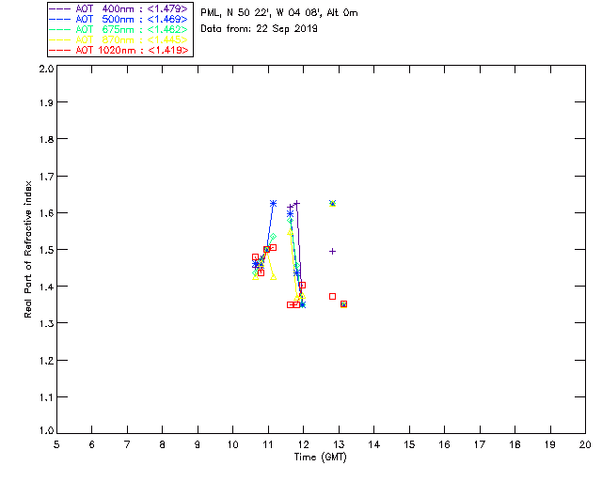Click the 9 x-axis tick label

coord(198,444)
